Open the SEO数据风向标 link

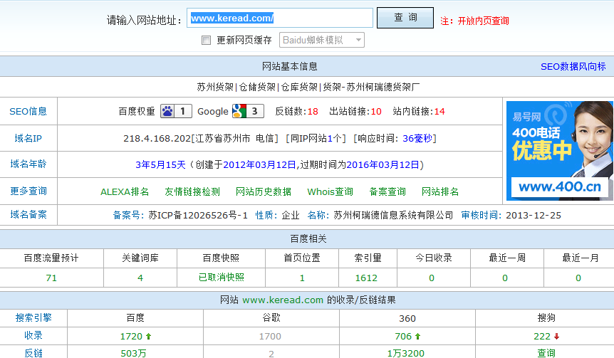click(x=573, y=66)
